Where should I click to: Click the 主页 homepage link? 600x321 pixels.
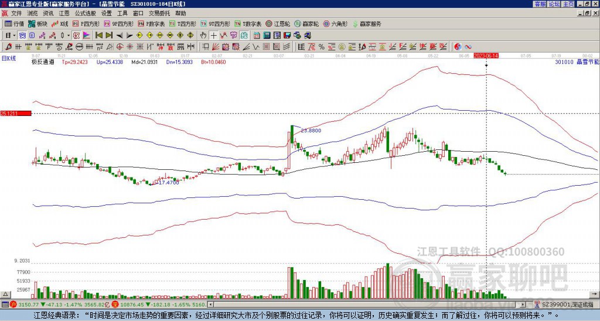tap(568, 4)
